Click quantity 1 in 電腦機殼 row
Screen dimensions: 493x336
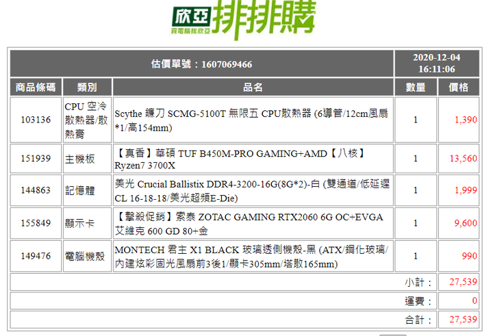tap(416, 256)
